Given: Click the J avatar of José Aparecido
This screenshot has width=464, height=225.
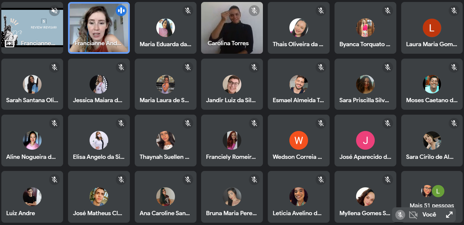Looking at the screenshot, I should click(x=365, y=141).
